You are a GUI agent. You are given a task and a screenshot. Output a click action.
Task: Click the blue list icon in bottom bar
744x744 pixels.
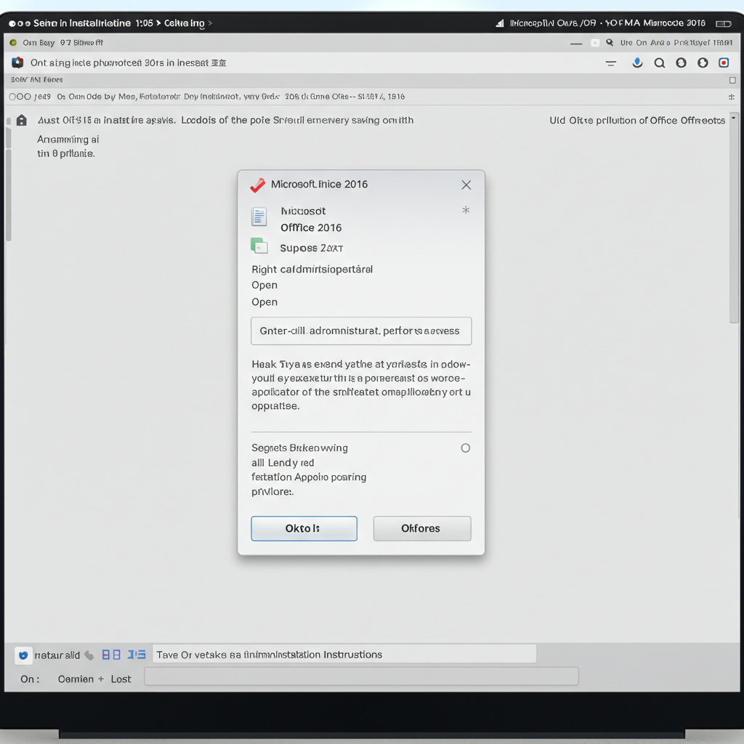[x=137, y=655]
